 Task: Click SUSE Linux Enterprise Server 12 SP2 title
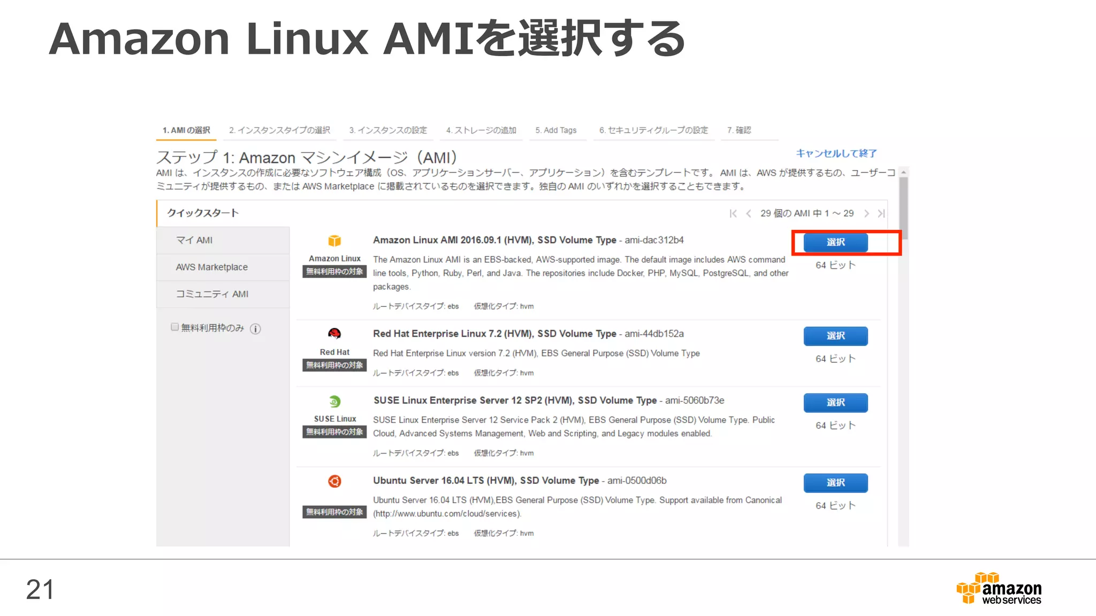point(515,401)
